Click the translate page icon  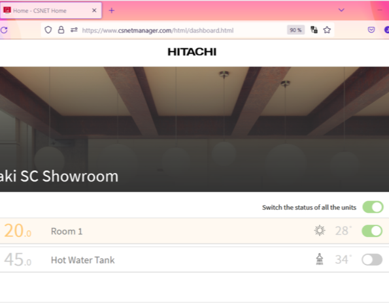tap(314, 30)
